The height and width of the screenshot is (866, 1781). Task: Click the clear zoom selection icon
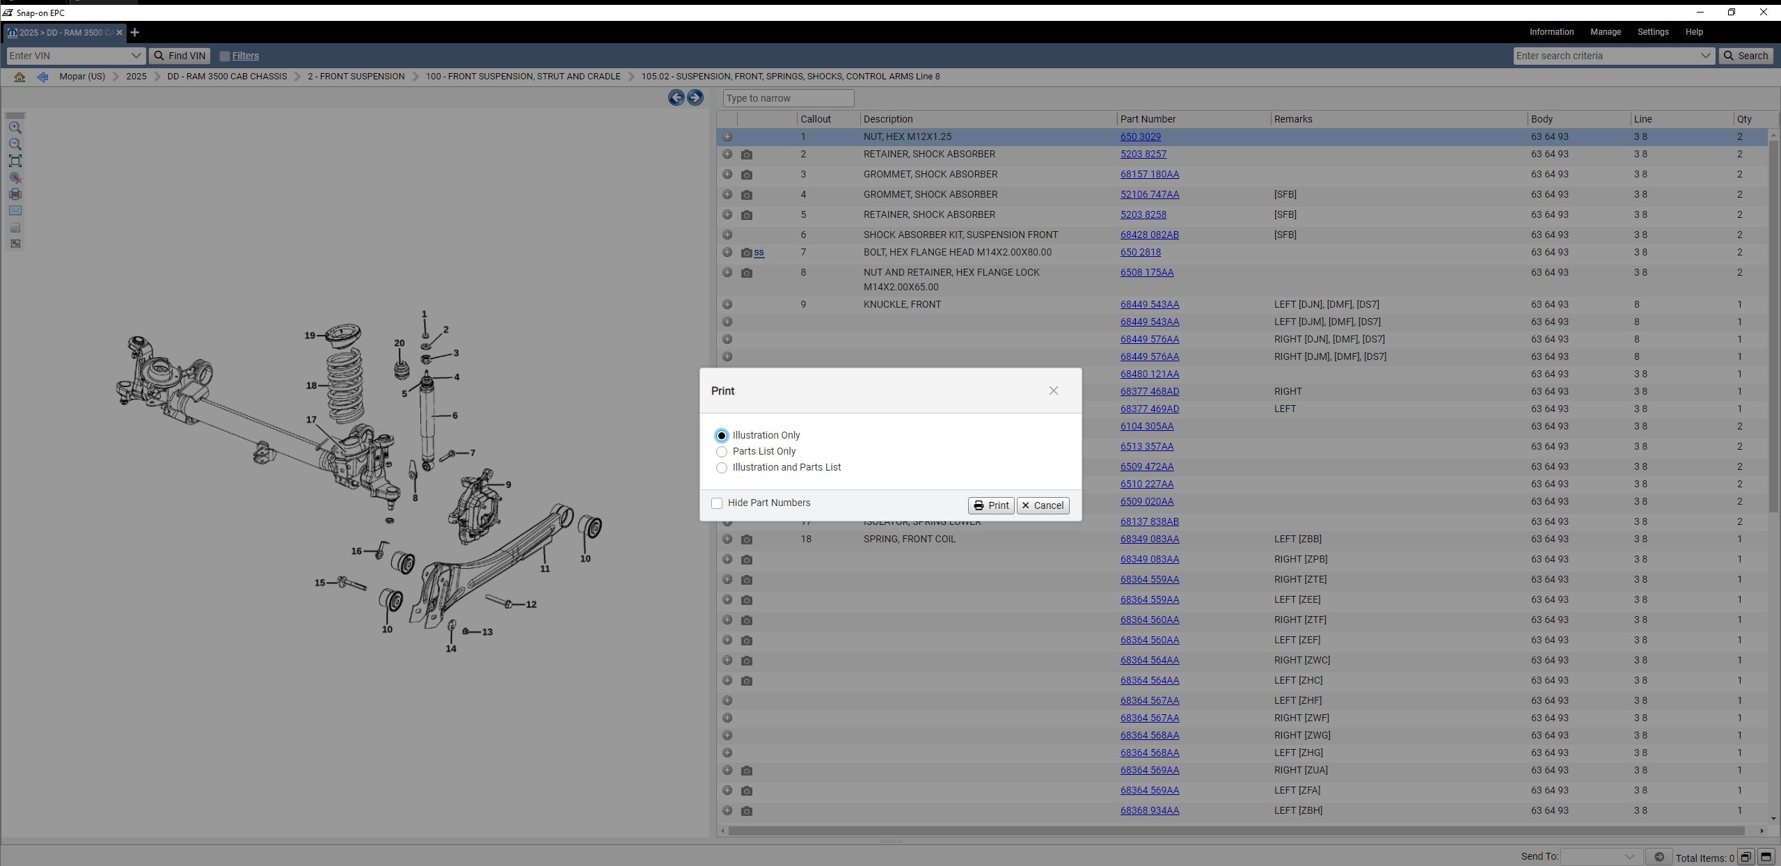coord(15,178)
